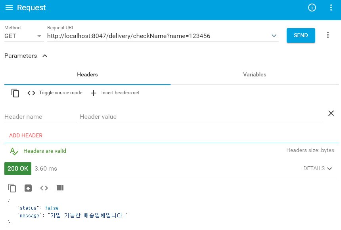This screenshot has width=341, height=230.
Task: Switch to the Headers tab
Action: coord(87,74)
